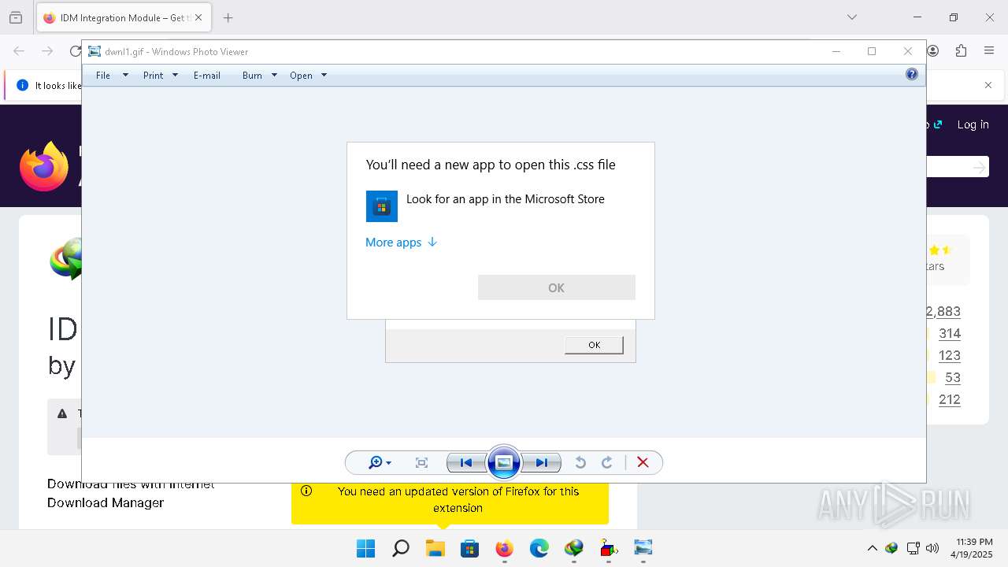1008x567 pixels.
Task: Expand the Open dropdown arrow
Action: click(x=324, y=76)
